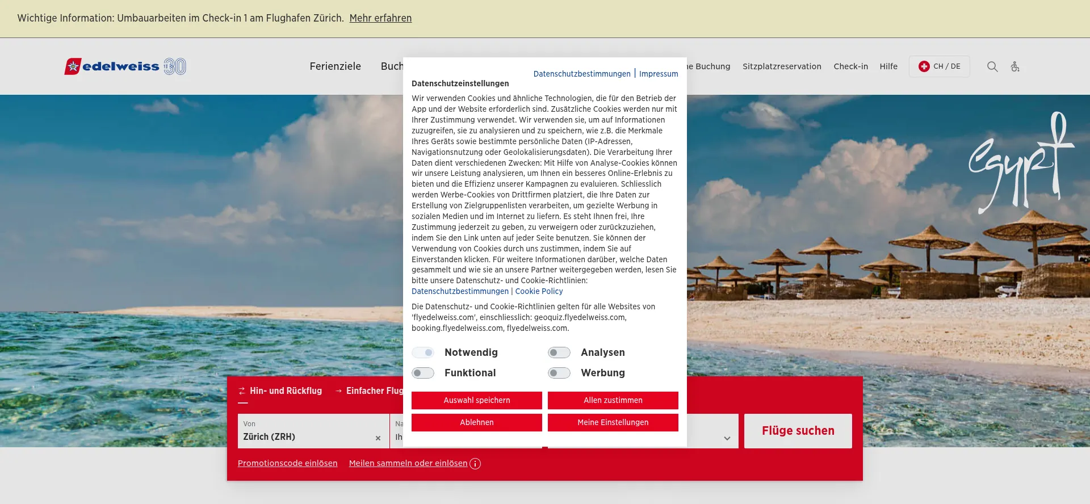Image resolution: width=1090 pixels, height=504 pixels.
Task: Expand the dropdown chevron in flight search
Action: (x=727, y=438)
